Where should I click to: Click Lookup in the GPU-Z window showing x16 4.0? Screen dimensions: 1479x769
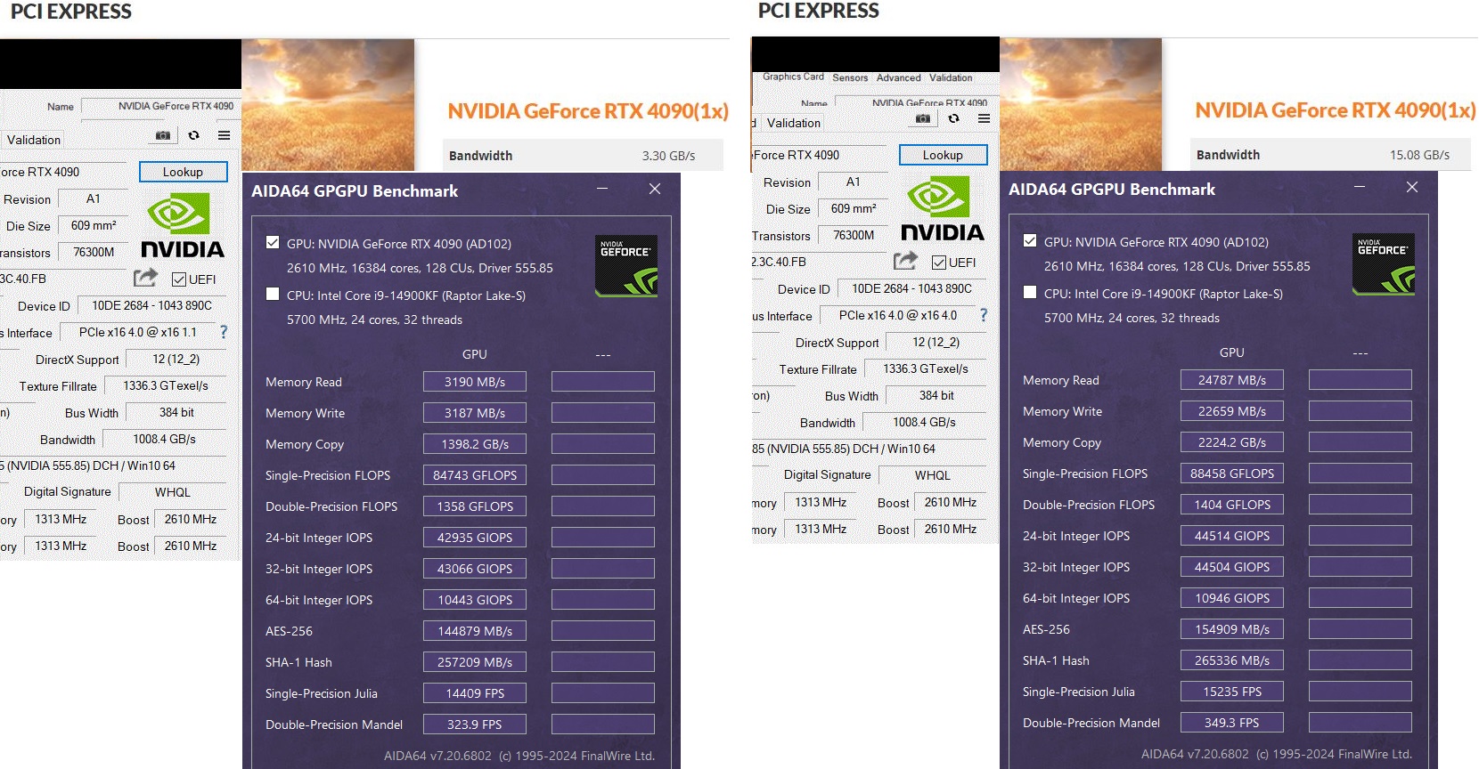tap(943, 155)
